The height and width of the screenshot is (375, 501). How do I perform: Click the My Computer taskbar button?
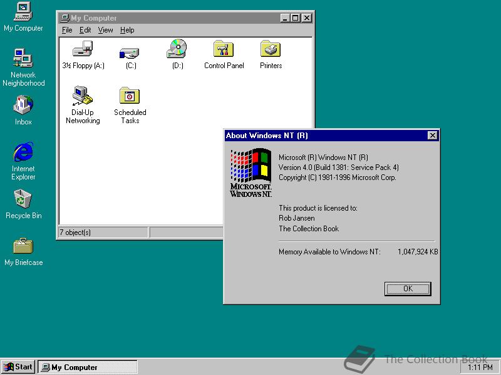pos(87,367)
